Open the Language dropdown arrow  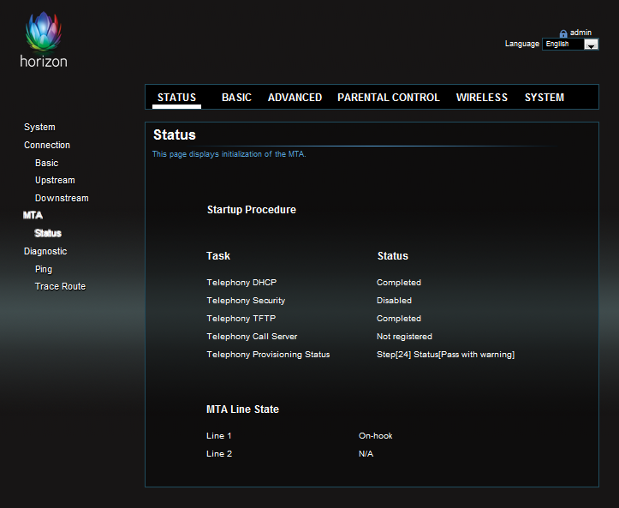591,45
